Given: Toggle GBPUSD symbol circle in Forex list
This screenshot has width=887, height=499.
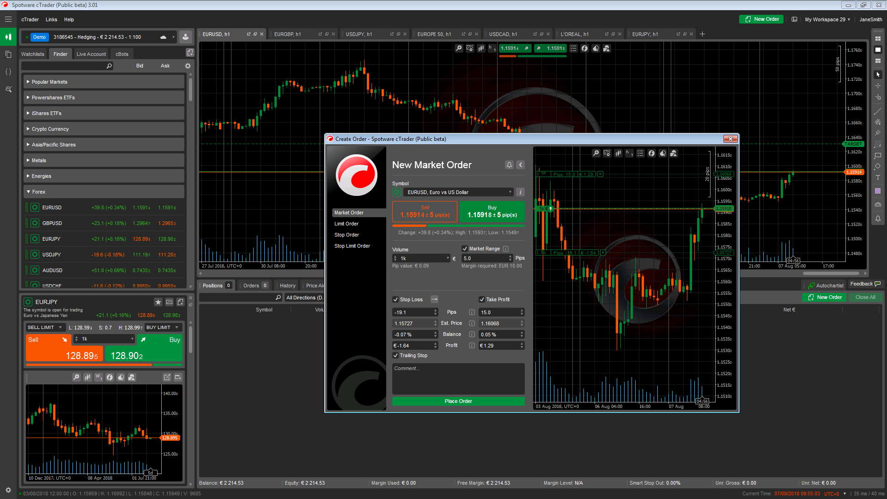Looking at the screenshot, I should 35,223.
